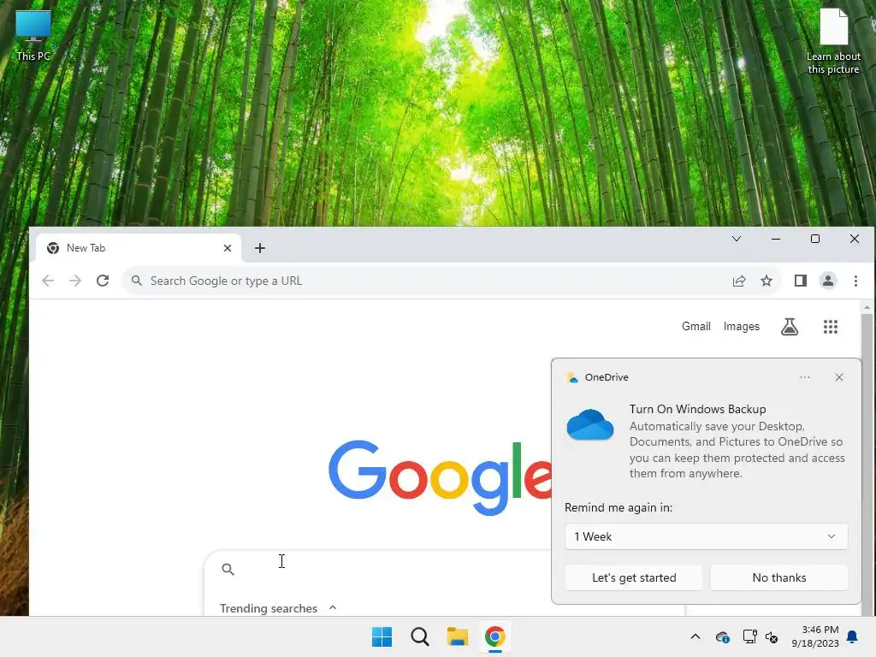The image size is (876, 657).
Task: Dismiss the OneDrive notification
Action: point(838,377)
